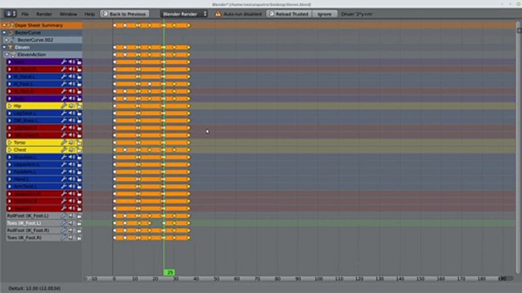Viewport: 522px width, 293px height.
Task: Open the Help menu
Action: point(90,14)
